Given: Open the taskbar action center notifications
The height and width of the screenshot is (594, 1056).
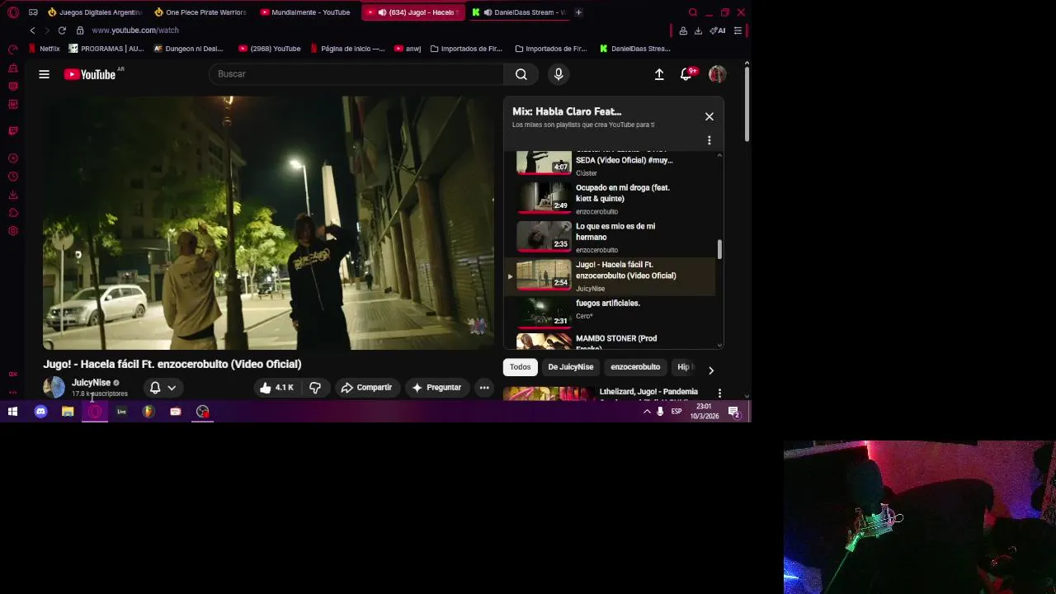Looking at the screenshot, I should click(733, 412).
